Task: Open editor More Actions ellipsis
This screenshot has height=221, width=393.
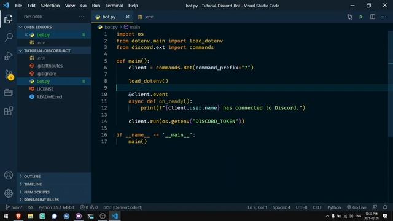Action: pyautogui.click(x=384, y=17)
